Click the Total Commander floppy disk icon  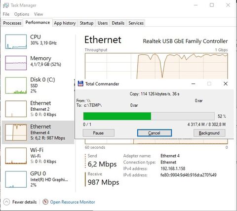tap(80, 84)
